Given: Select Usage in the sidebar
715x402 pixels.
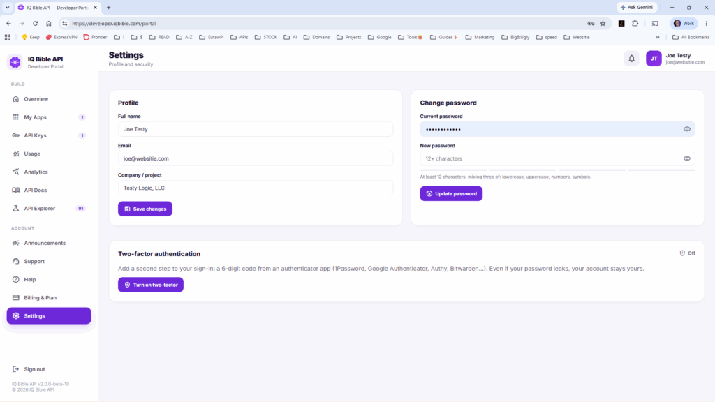Looking at the screenshot, I should [49, 154].
